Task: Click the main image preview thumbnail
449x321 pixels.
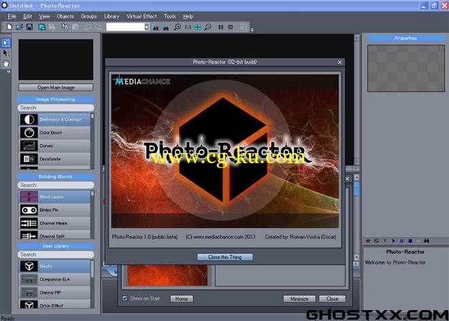Action: coord(56,60)
